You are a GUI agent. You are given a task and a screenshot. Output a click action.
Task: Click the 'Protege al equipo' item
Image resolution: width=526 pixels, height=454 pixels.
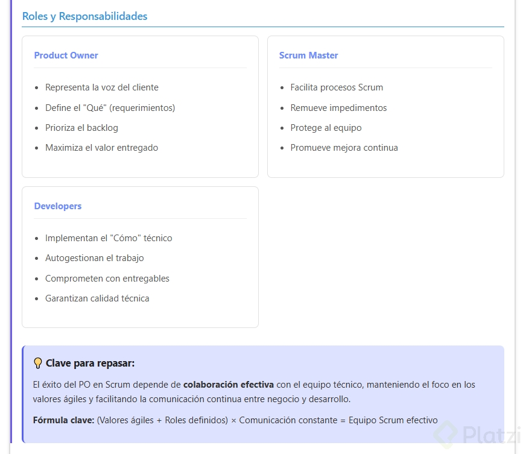tap(326, 128)
